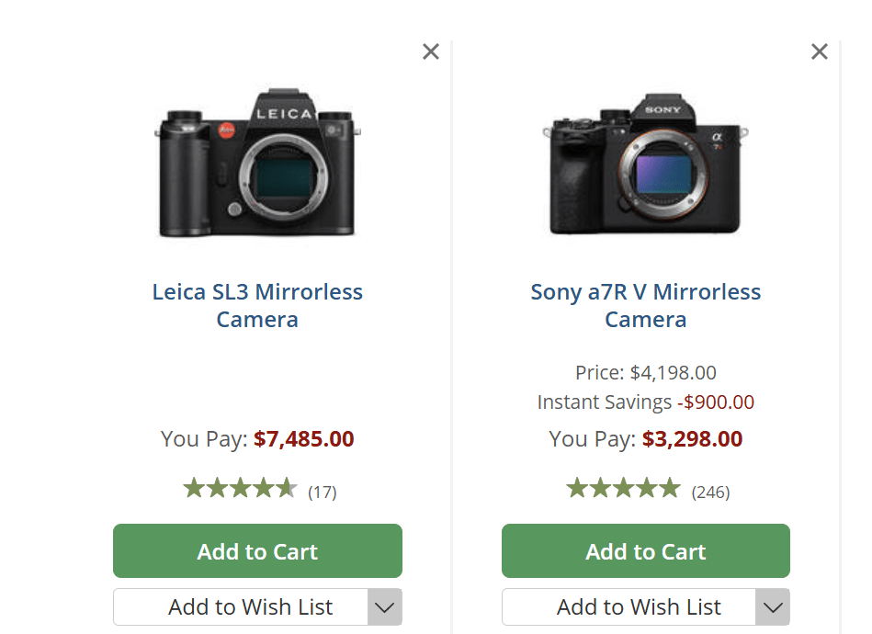Add the Sony a7R V to cart

pos(646,551)
